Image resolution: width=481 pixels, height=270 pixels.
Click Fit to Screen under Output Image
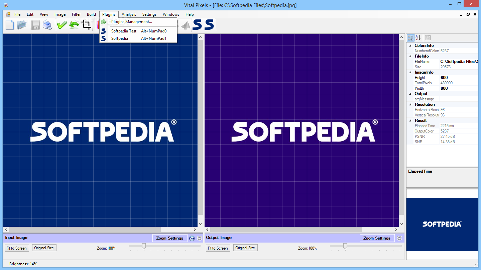click(x=218, y=248)
